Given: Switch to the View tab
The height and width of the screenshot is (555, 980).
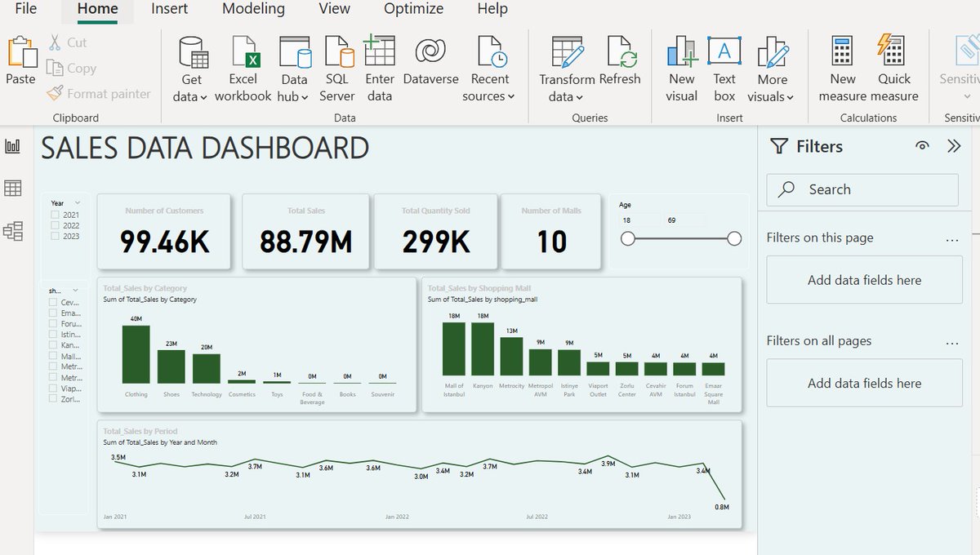Looking at the screenshot, I should click(334, 9).
